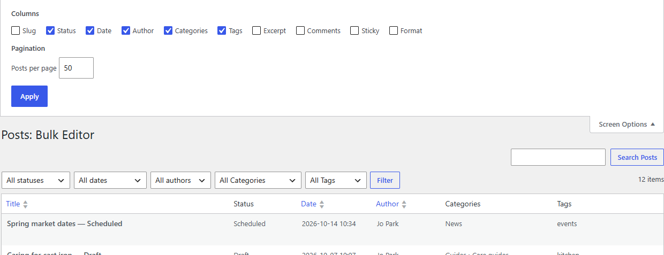Click the Filter button
This screenshot has height=255, width=664.
(x=385, y=180)
